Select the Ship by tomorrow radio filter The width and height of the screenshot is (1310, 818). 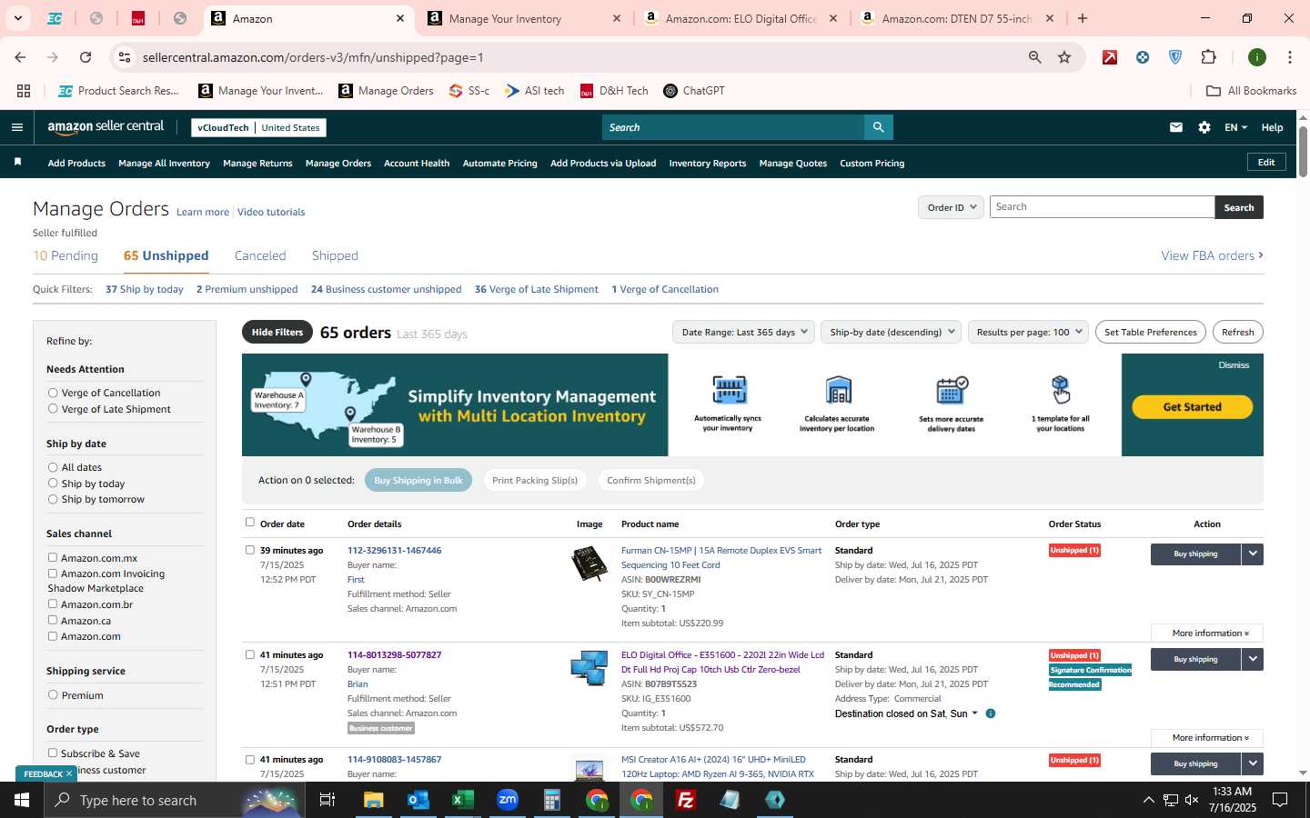coord(53,499)
